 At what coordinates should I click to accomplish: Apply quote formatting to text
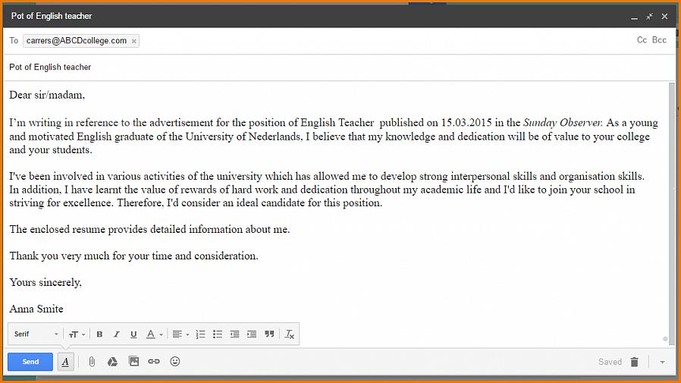coord(269,334)
